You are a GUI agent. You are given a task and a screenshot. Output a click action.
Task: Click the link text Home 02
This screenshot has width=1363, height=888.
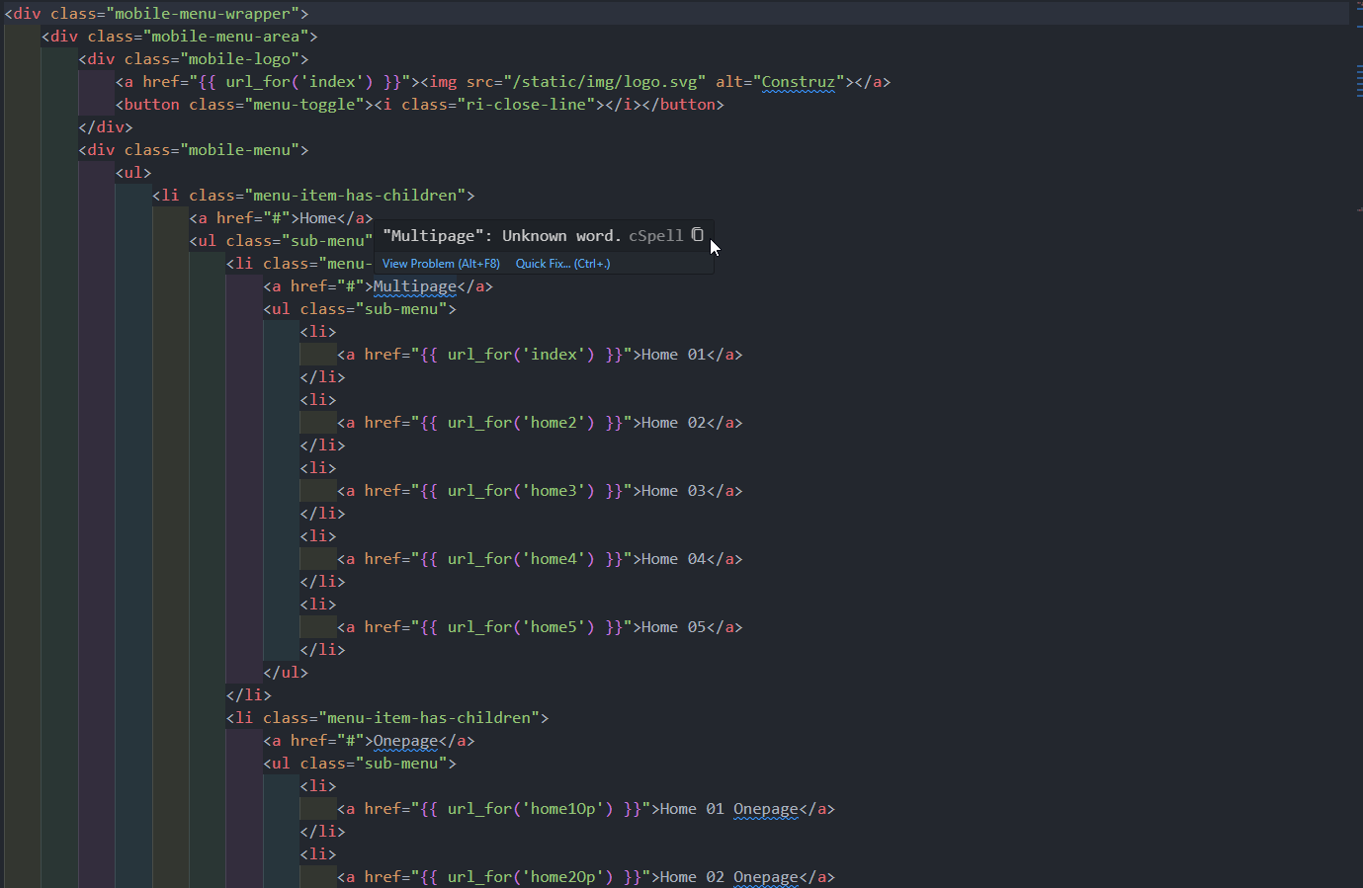(x=674, y=423)
